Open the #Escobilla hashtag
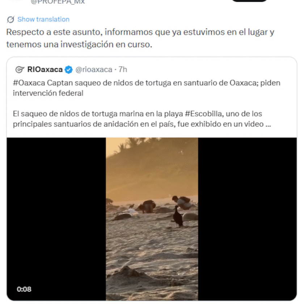 (x=204, y=114)
